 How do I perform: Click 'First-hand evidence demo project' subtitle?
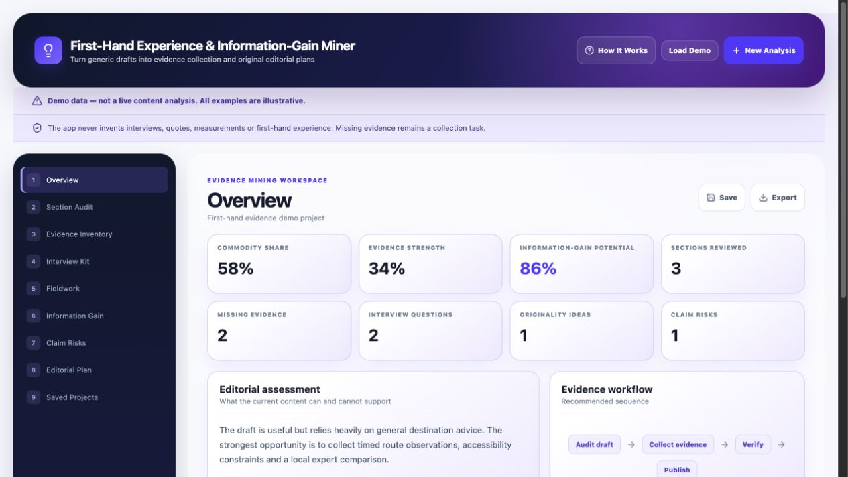[266, 218]
